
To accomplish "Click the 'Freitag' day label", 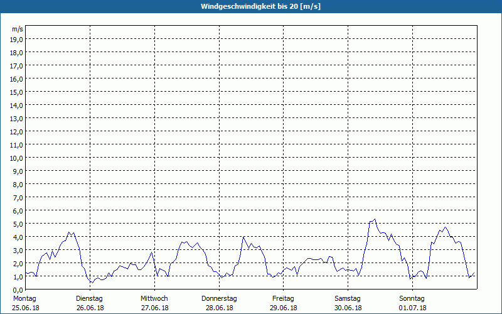I will (283, 299).
